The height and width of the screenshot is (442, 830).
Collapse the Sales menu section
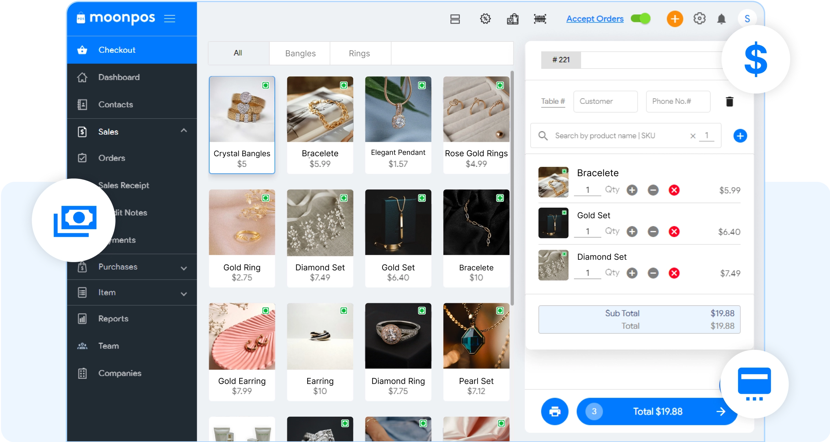coord(184,131)
